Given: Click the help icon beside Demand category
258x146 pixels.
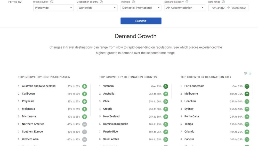Looking at the screenshot, I should click(187, 2).
